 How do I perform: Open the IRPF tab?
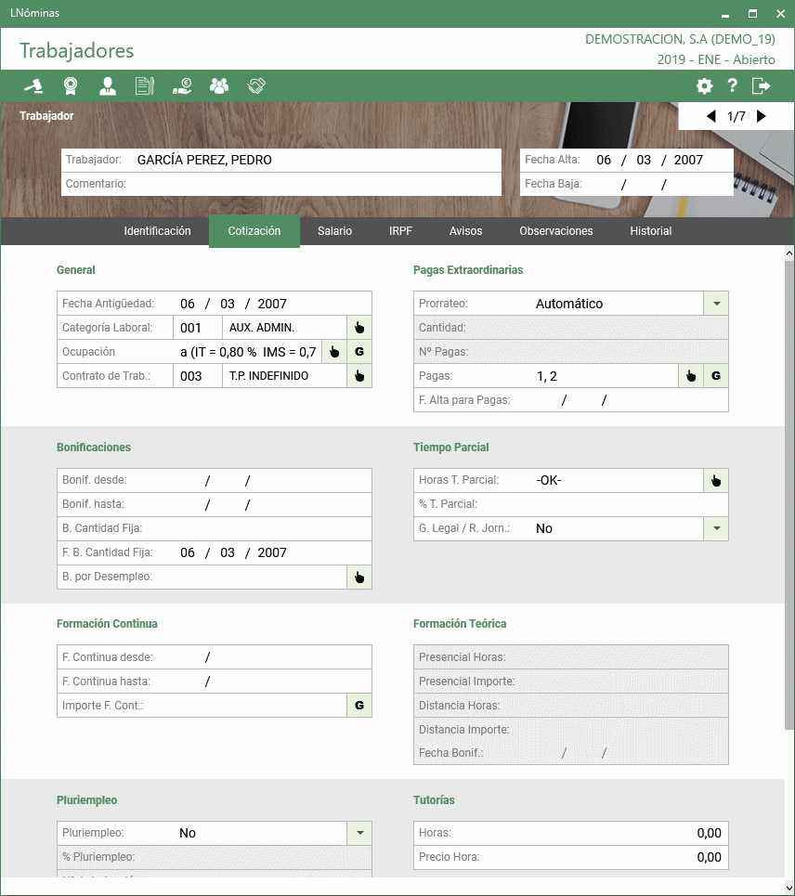pos(400,231)
